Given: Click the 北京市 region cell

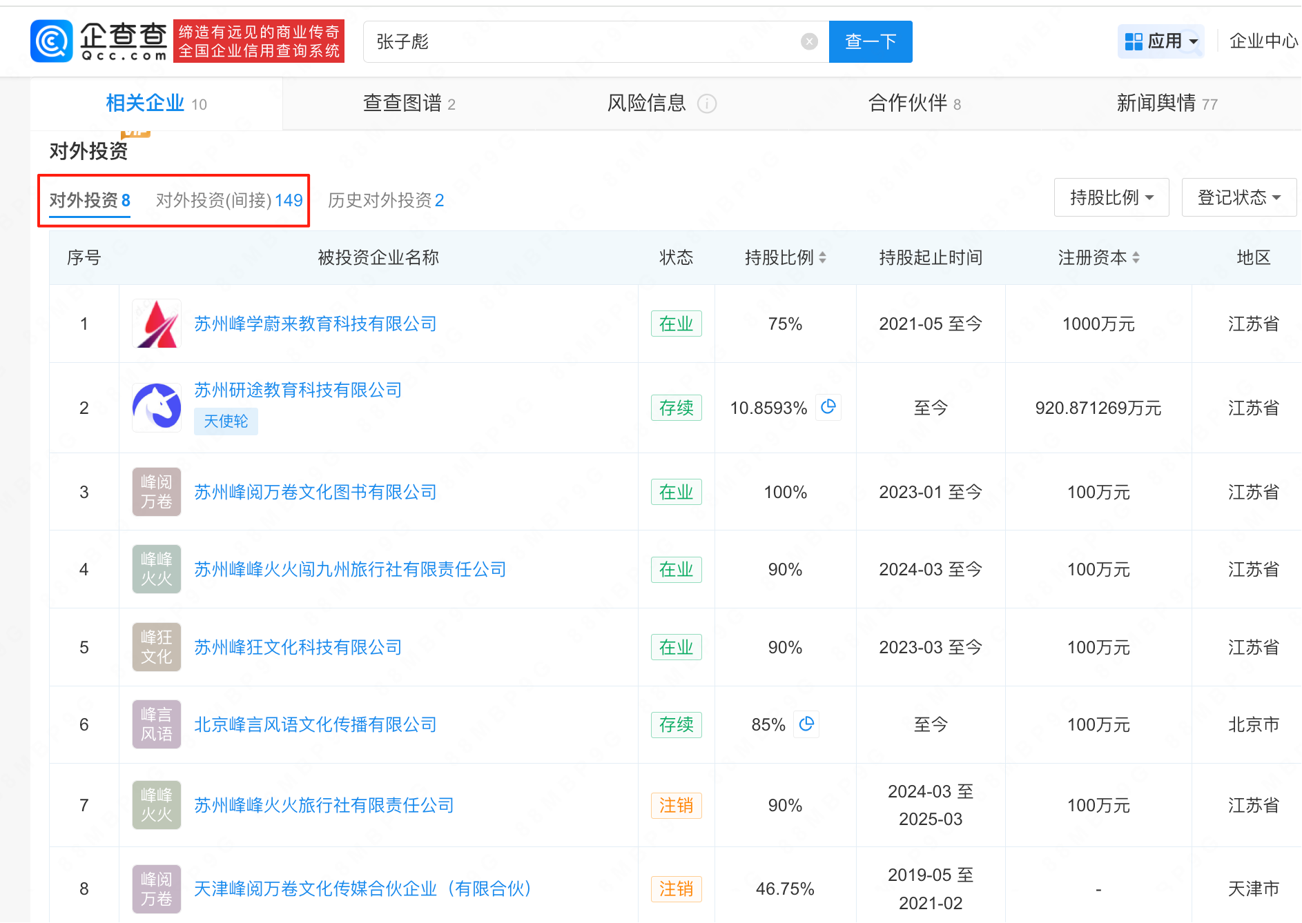Looking at the screenshot, I should [x=1254, y=724].
